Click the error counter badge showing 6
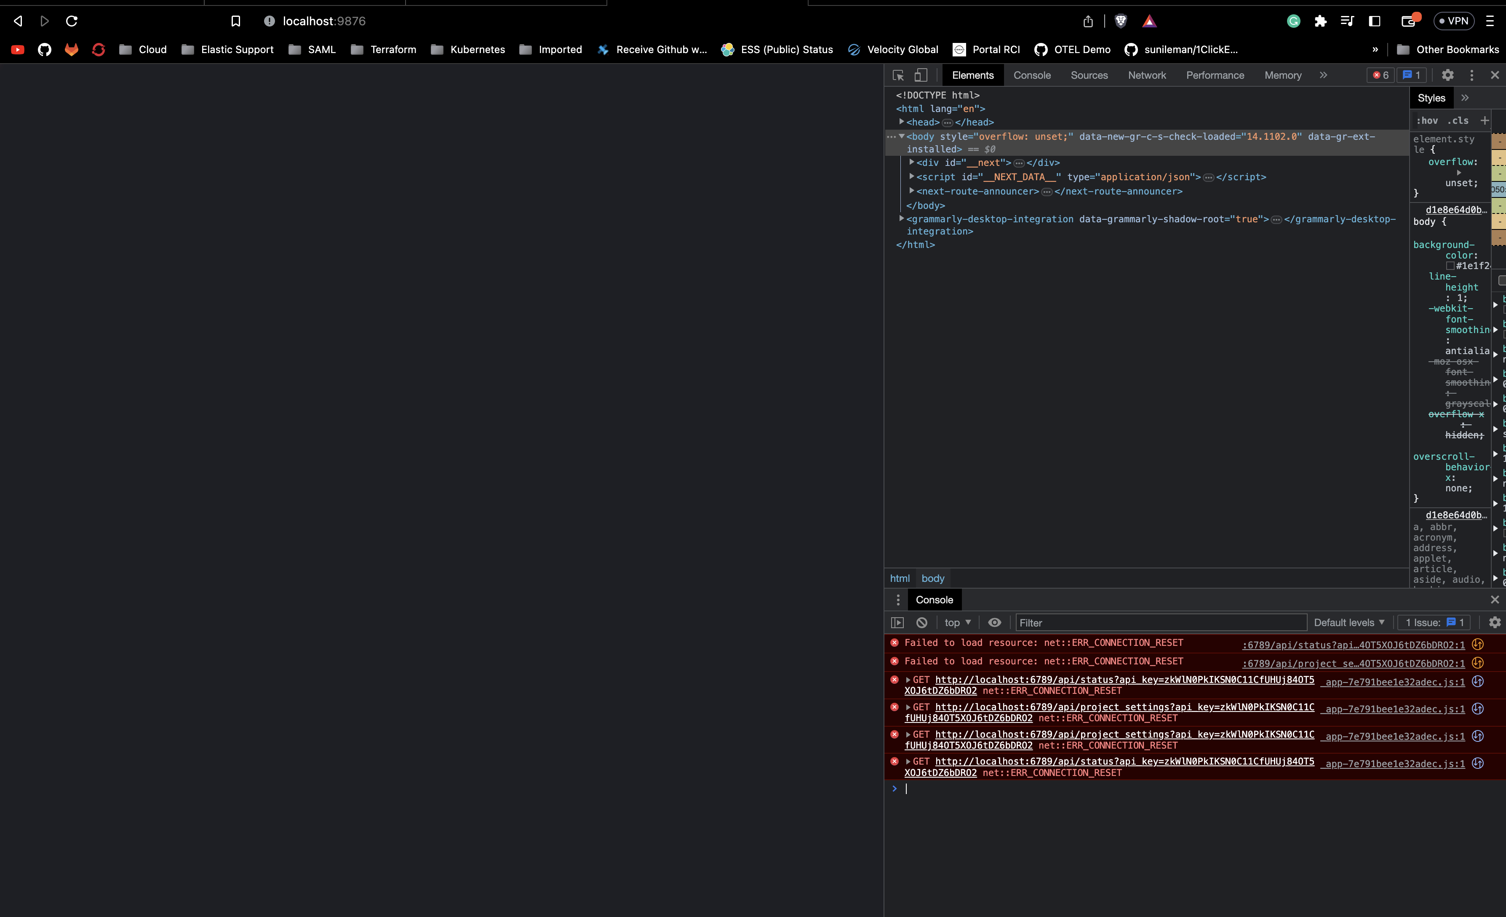 point(1380,75)
